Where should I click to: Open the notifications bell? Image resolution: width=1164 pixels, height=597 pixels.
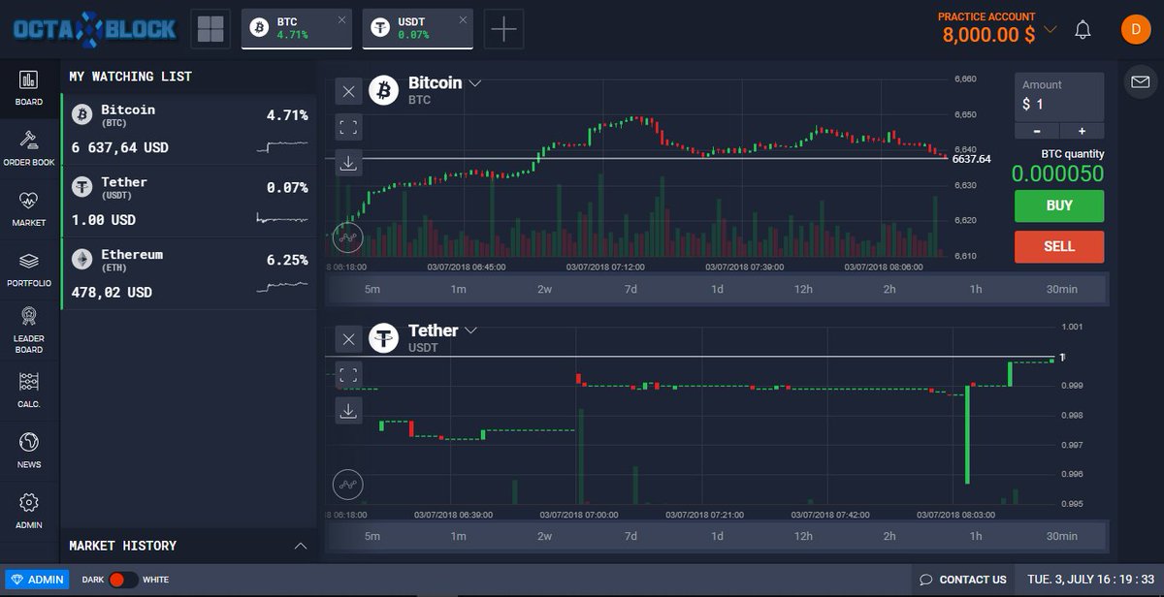coord(1083,30)
